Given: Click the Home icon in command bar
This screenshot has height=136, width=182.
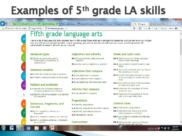Looking at the screenshot, I should click(x=134, y=28).
